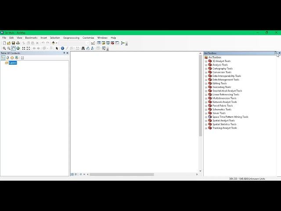Select the Zoom In tool

(x=4, y=48)
